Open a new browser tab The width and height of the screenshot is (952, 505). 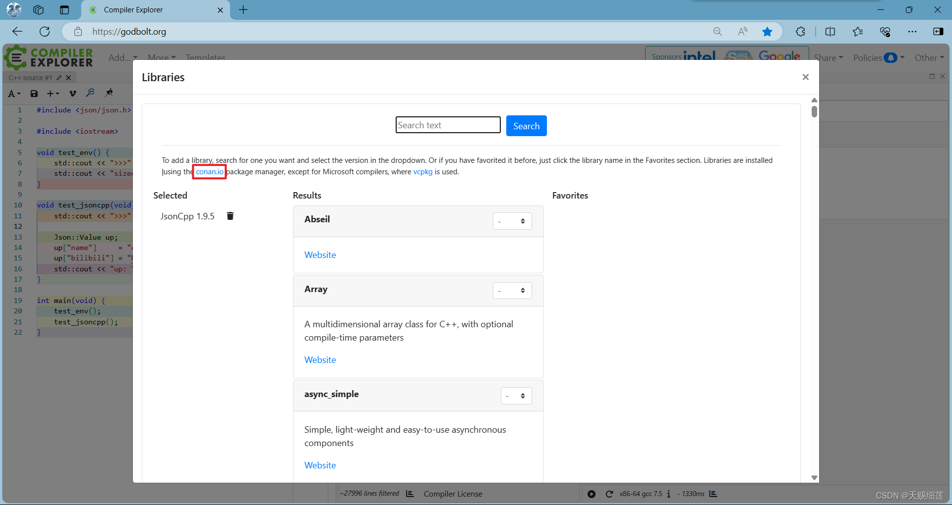point(243,10)
